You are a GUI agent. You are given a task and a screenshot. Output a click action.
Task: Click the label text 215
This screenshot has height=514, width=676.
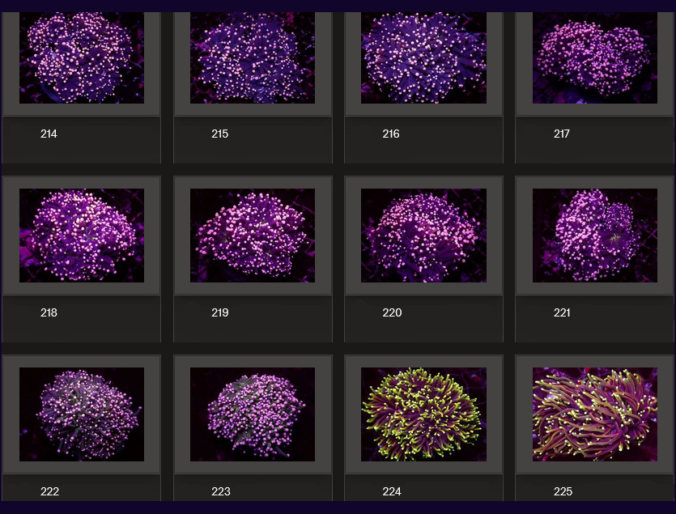coord(220,134)
